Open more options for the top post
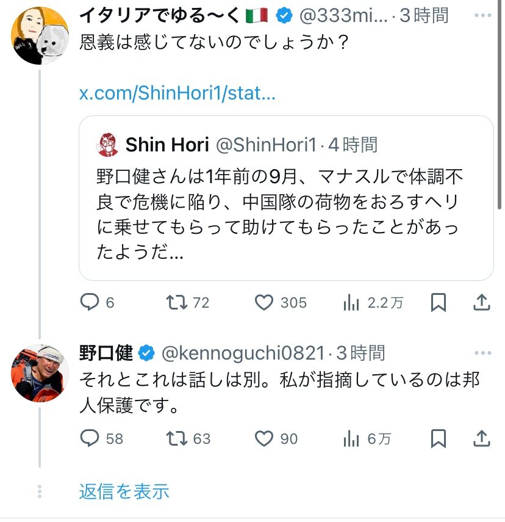 point(482,16)
